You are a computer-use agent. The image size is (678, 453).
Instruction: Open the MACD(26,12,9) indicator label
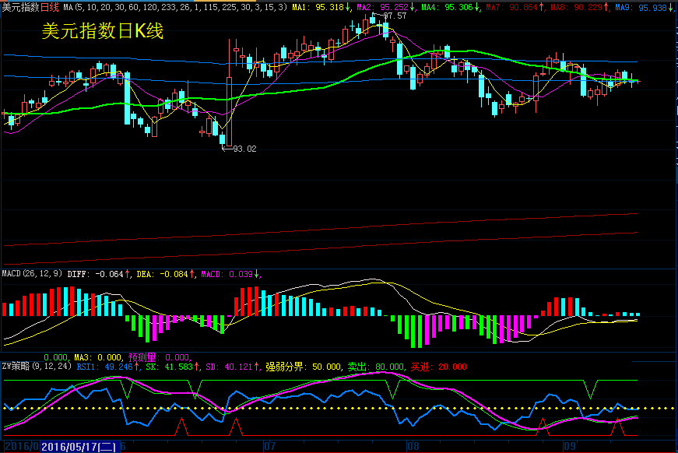coord(33,274)
